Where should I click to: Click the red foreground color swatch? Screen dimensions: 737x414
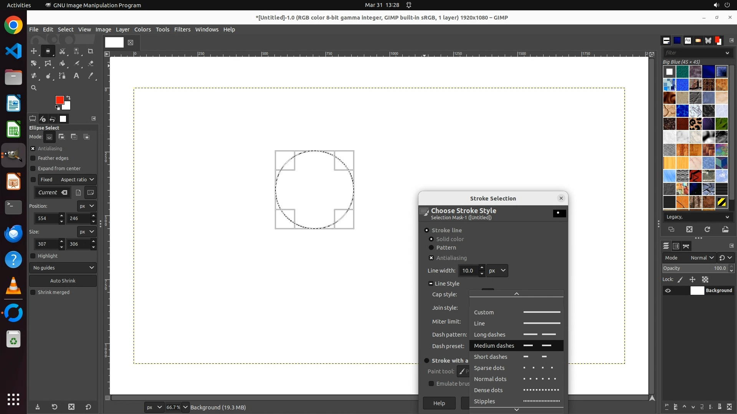pos(59,100)
